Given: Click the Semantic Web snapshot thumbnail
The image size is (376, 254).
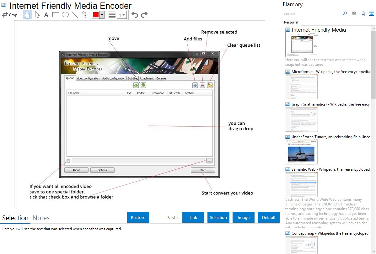Looking at the screenshot, I should (x=301, y=184).
